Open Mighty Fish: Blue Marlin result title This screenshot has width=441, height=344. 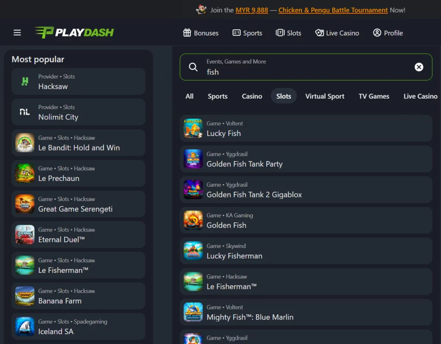tap(250, 317)
